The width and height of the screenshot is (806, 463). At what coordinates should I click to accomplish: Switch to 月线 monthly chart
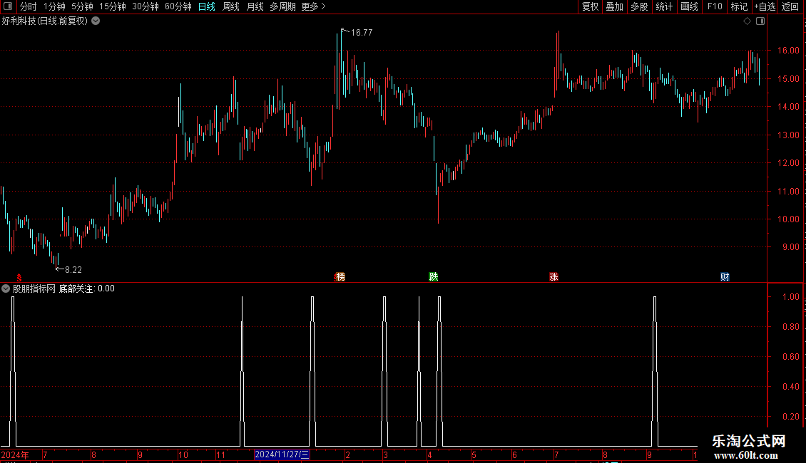pos(255,6)
